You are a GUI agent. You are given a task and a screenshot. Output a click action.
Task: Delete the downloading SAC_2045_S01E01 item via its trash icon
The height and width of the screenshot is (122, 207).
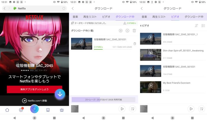coord(135,44)
